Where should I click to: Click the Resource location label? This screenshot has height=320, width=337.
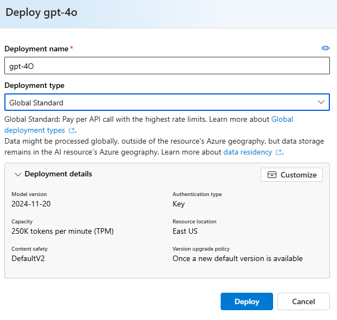194,221
